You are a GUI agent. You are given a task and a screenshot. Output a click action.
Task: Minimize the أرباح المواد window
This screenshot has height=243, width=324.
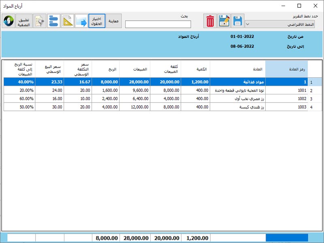coord(283,6)
